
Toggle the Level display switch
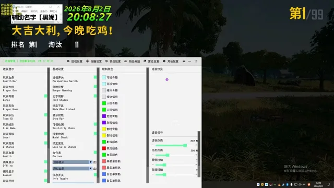(x=45, y=134)
